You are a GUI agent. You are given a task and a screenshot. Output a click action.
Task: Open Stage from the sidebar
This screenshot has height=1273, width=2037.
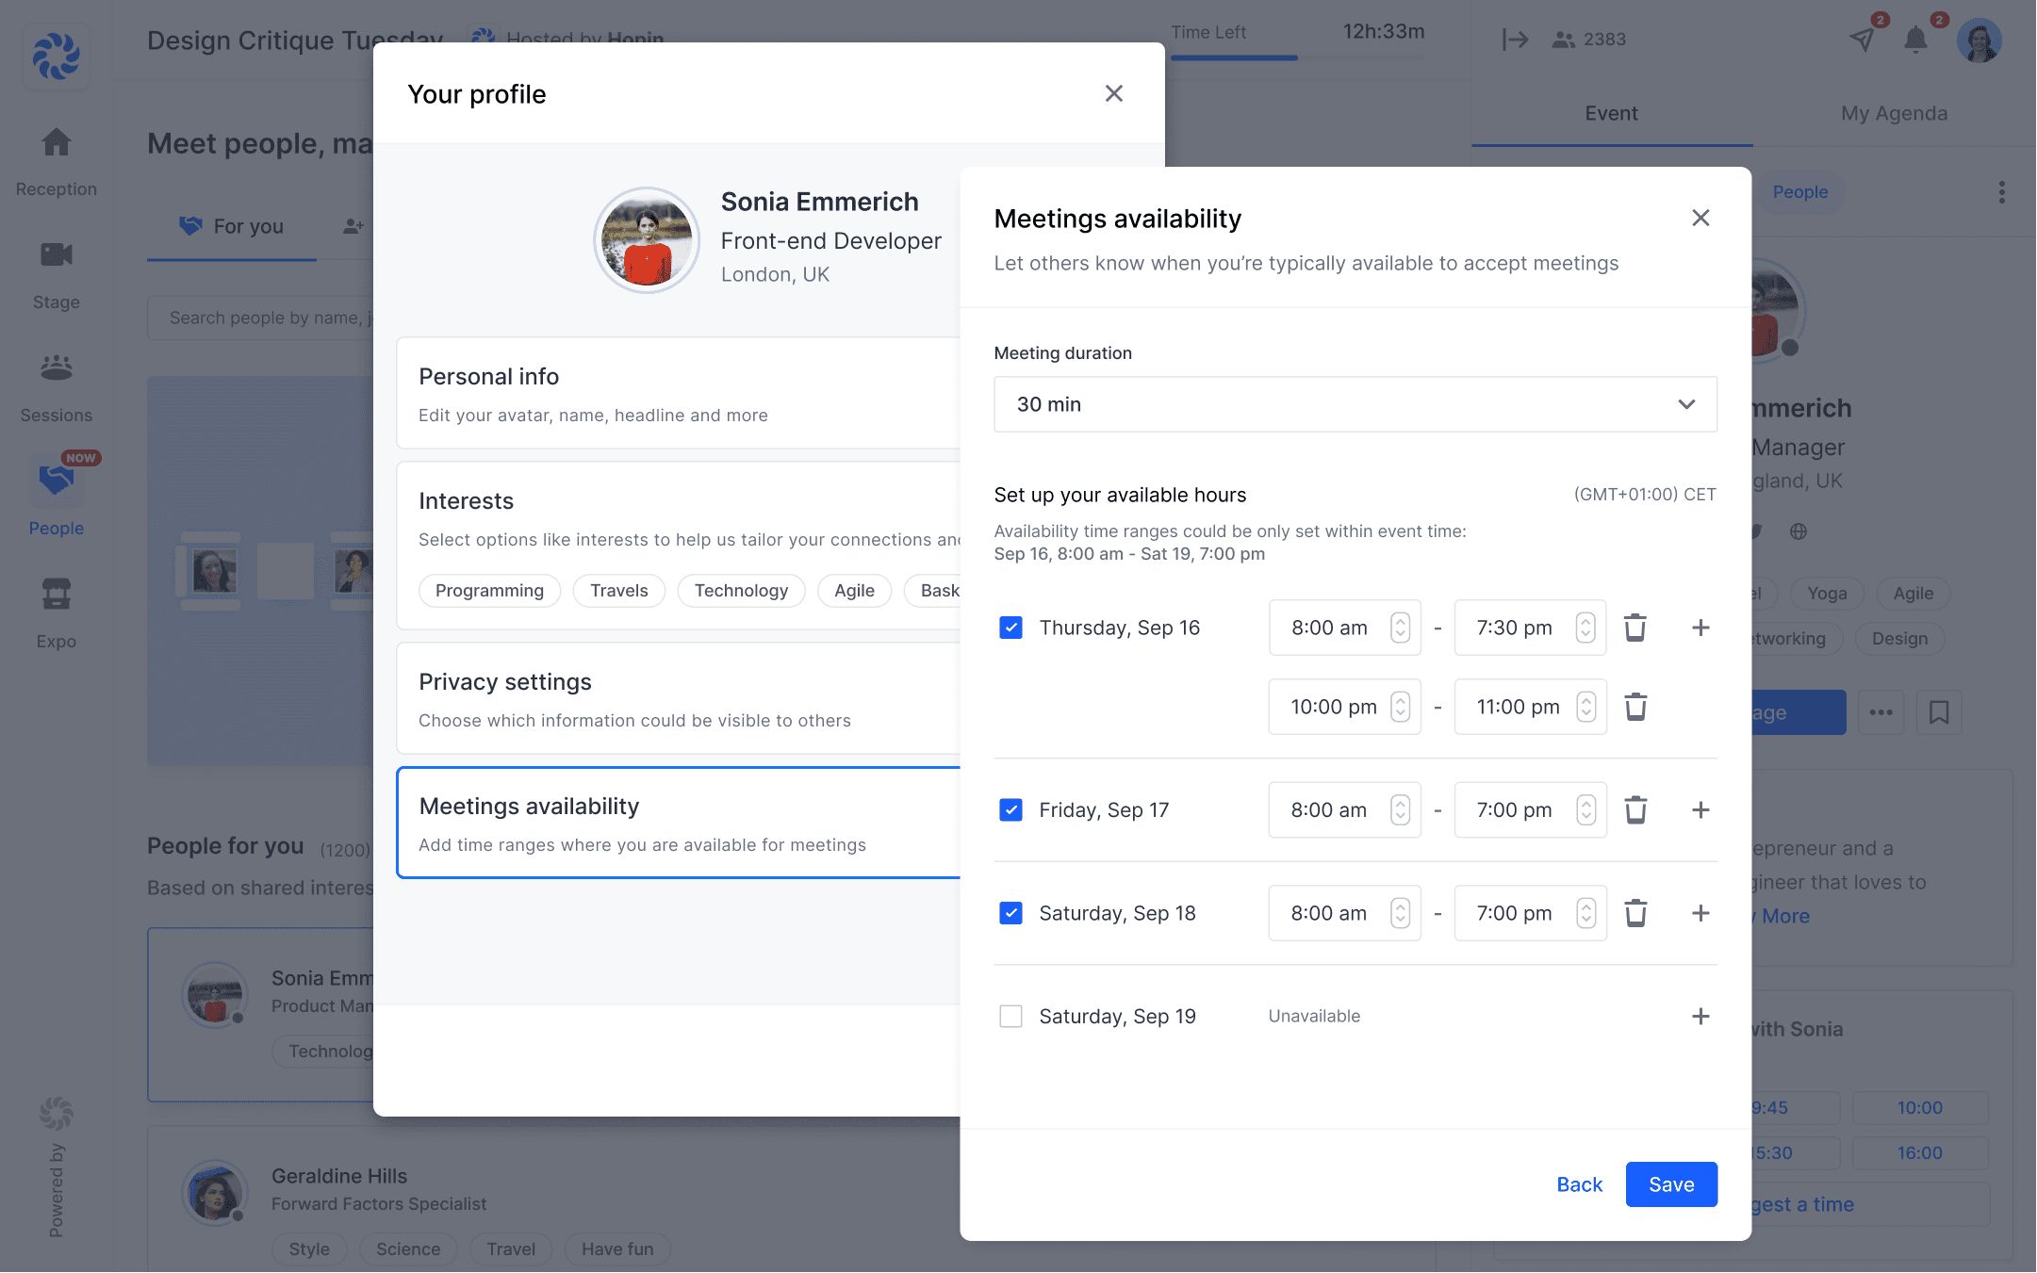(57, 273)
